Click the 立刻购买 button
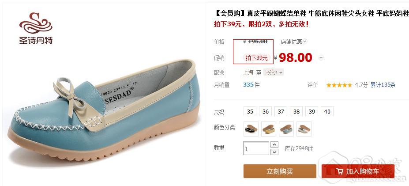The height and width of the screenshot is (186, 409). (280, 171)
